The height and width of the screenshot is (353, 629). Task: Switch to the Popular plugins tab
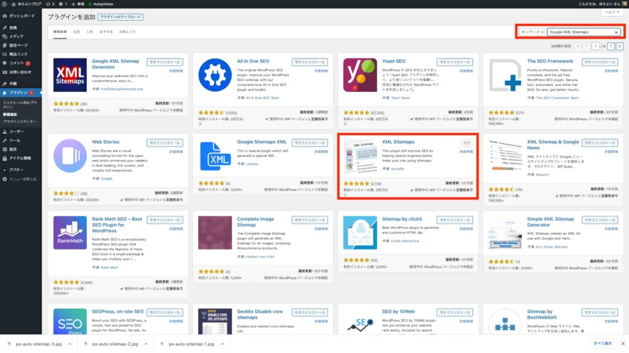(x=90, y=32)
